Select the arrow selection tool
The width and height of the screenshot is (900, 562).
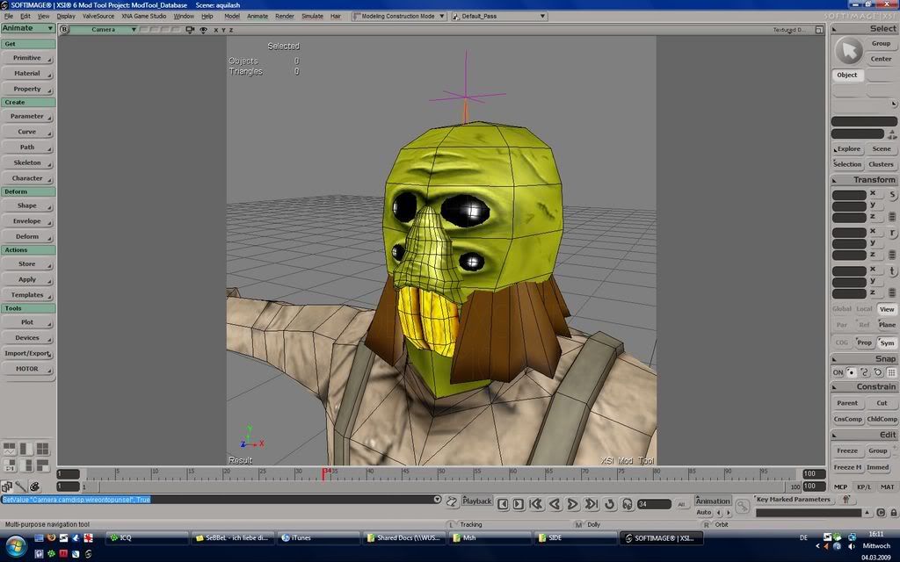pos(848,51)
